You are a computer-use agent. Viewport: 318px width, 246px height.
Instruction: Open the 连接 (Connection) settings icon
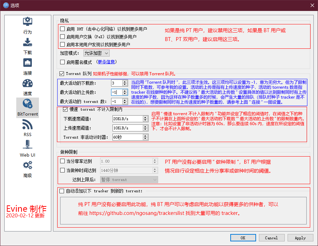pyautogui.click(x=27, y=63)
